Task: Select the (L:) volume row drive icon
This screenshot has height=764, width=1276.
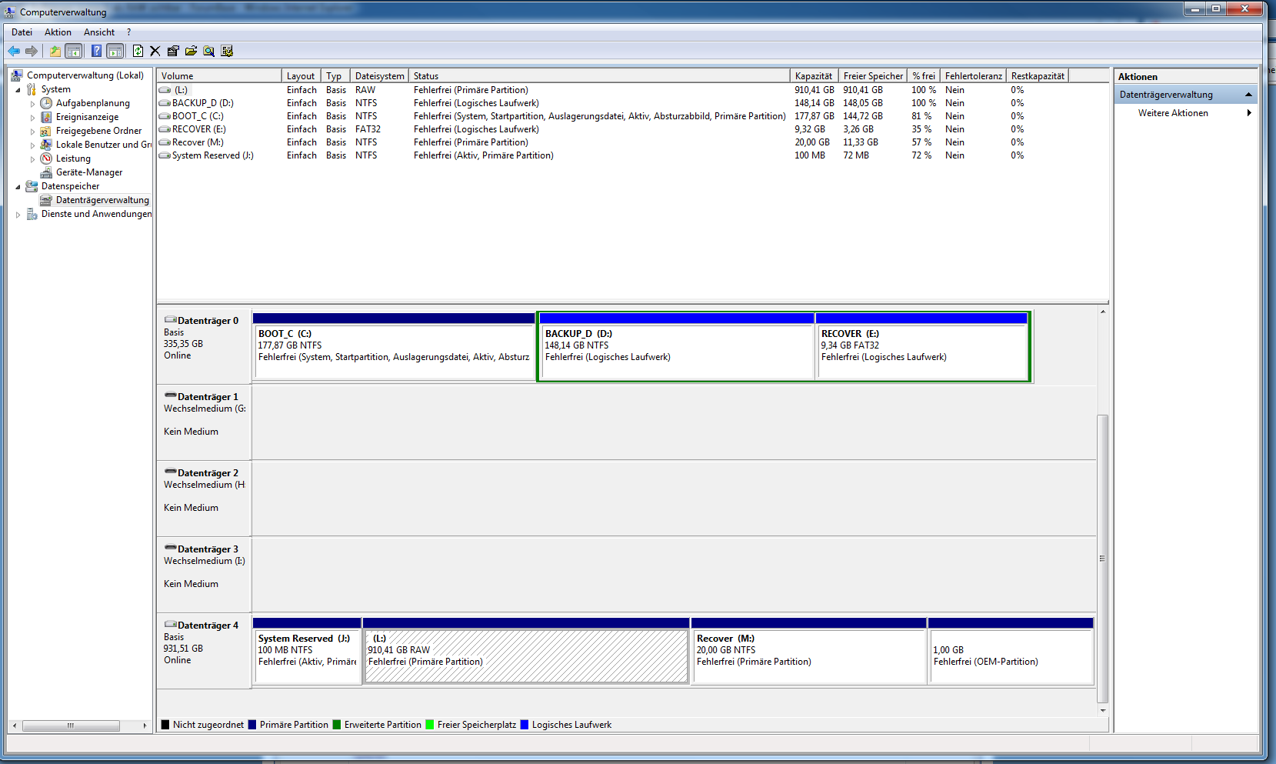Action: (x=165, y=90)
